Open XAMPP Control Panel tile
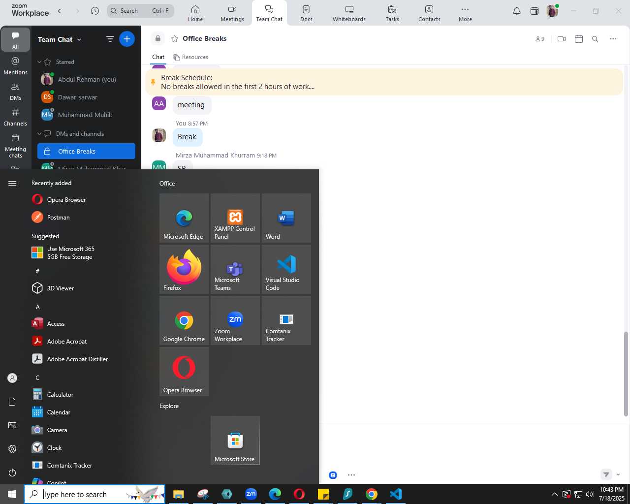Screen dimensions: 630x504 tap(235, 218)
